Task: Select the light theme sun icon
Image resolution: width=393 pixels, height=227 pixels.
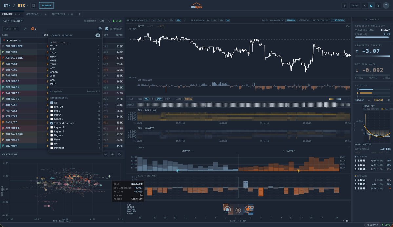Action: click(x=365, y=5)
